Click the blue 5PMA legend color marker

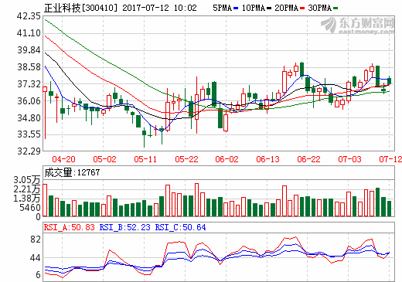(236, 8)
